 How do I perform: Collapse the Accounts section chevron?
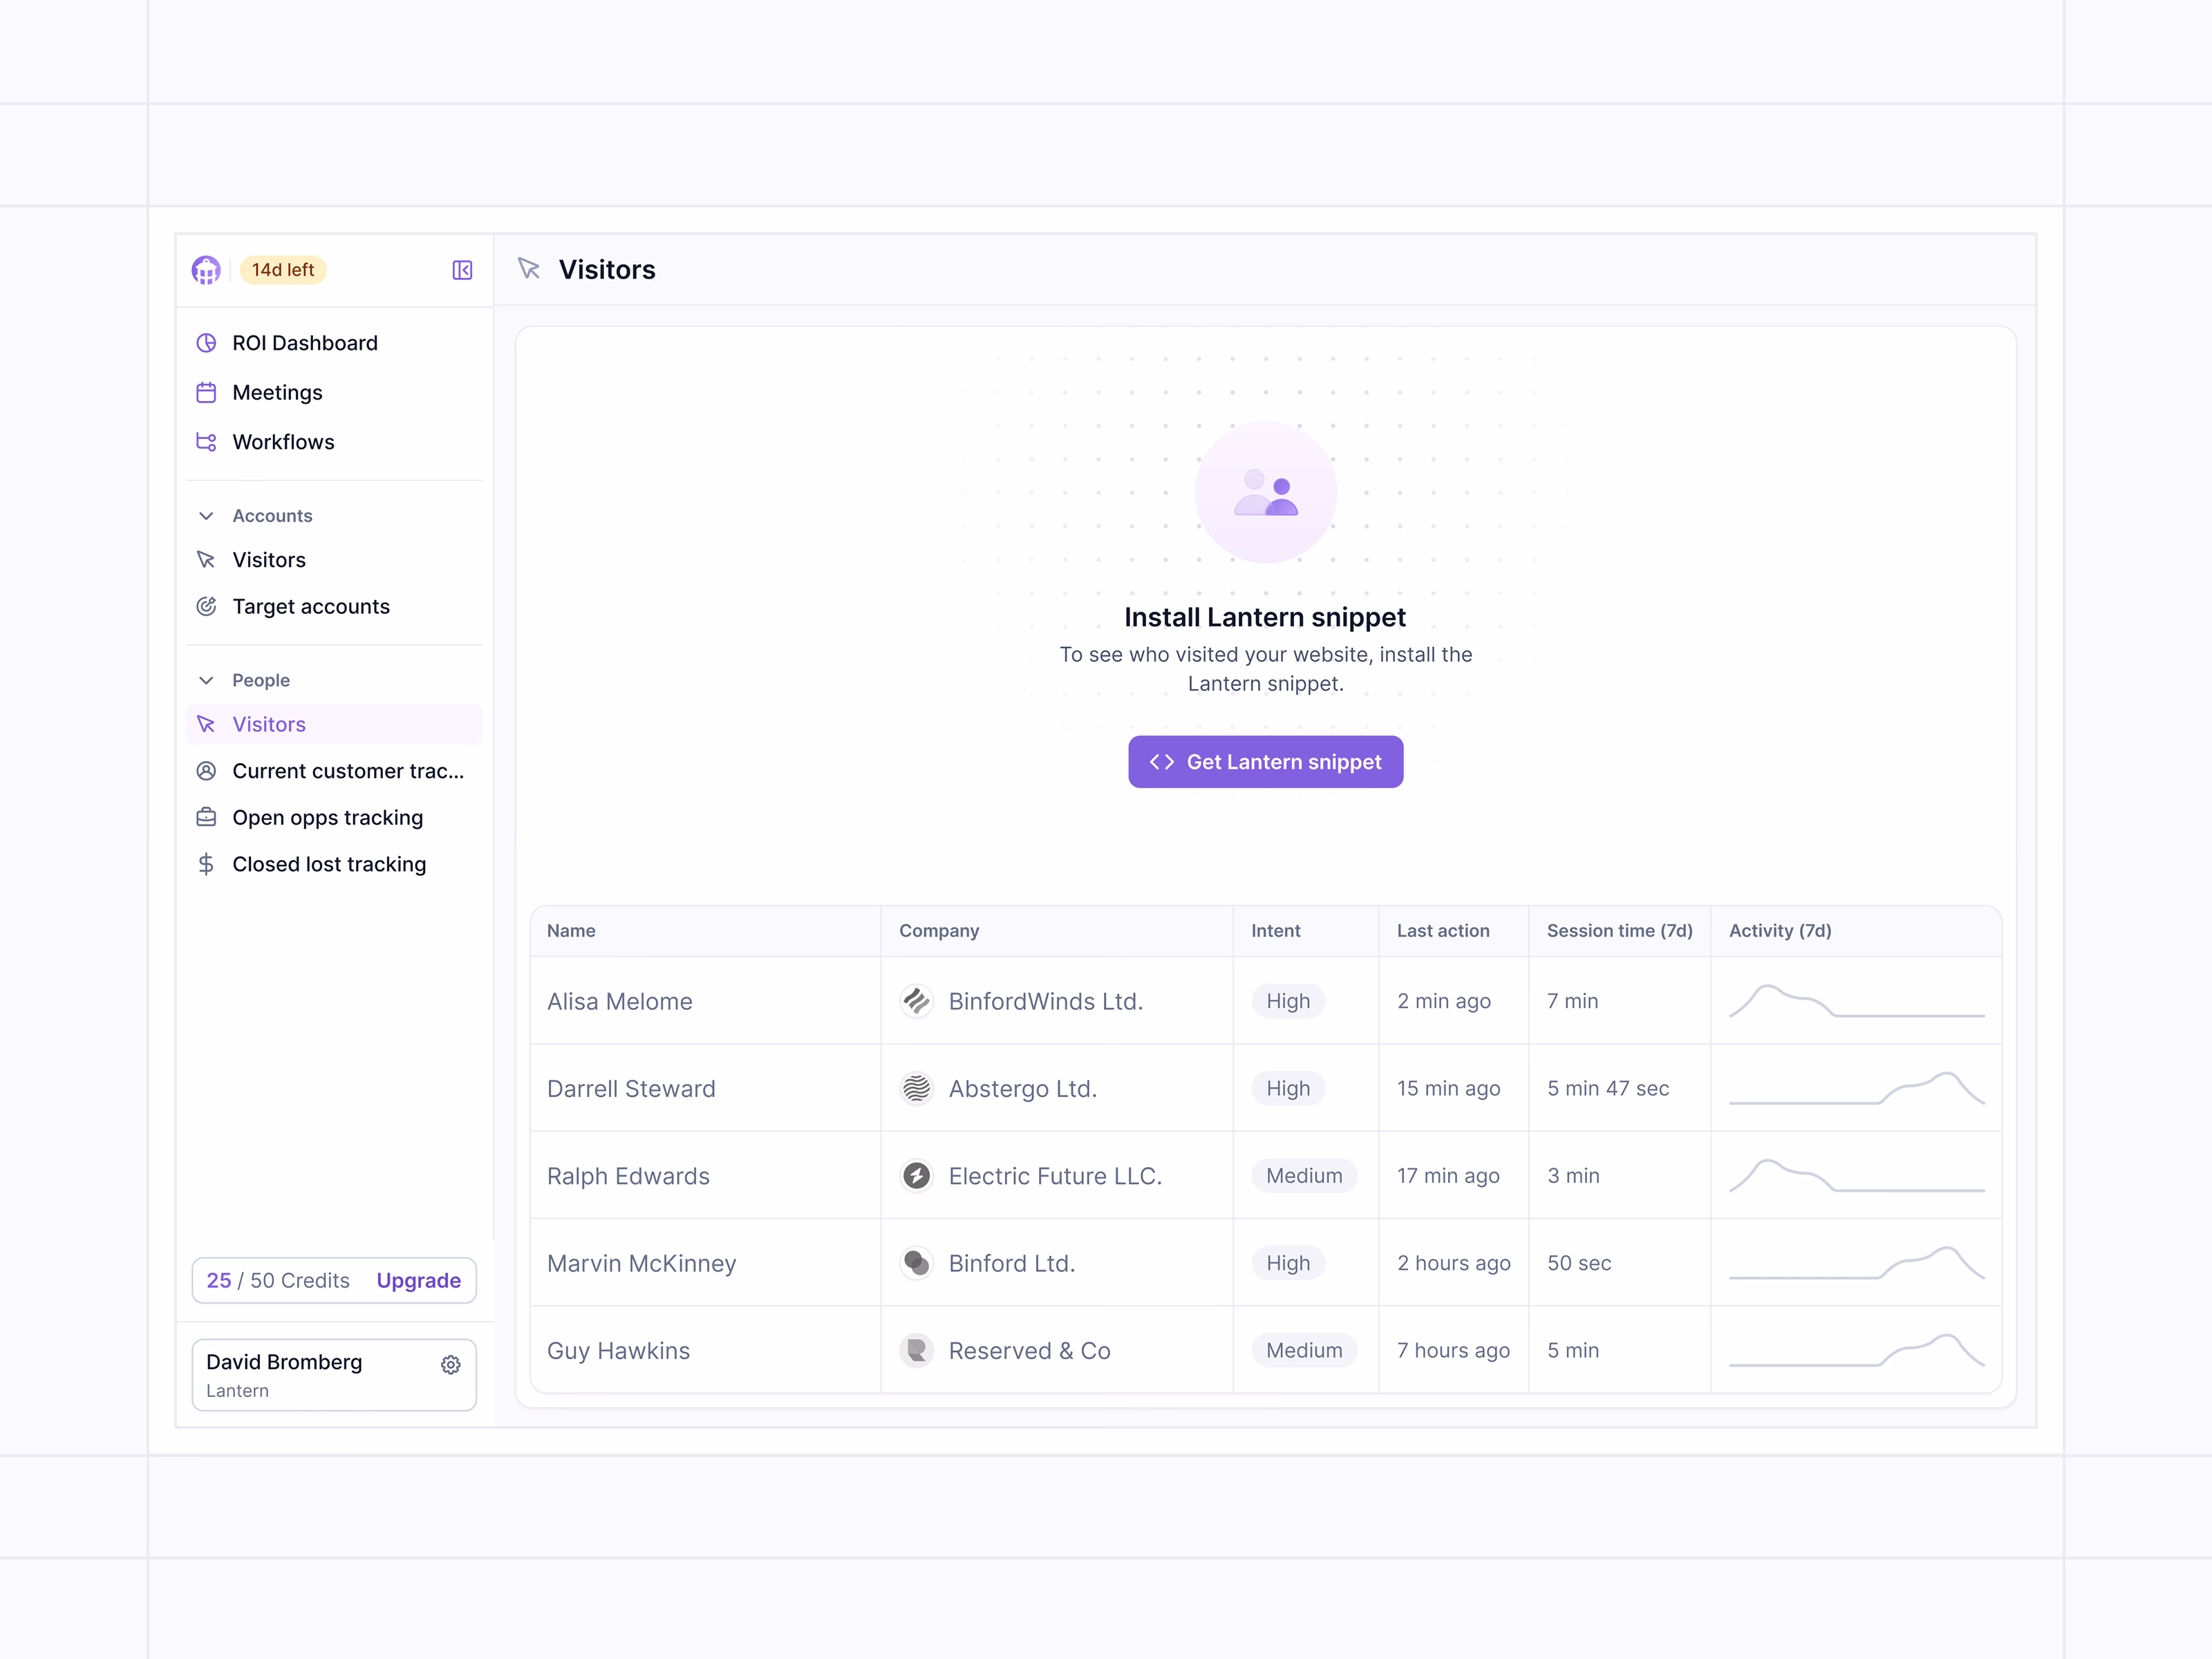click(206, 516)
